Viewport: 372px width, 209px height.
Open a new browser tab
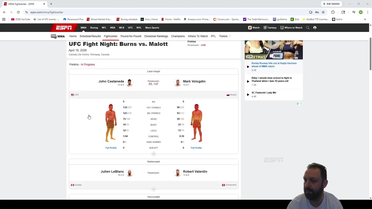(51, 4)
